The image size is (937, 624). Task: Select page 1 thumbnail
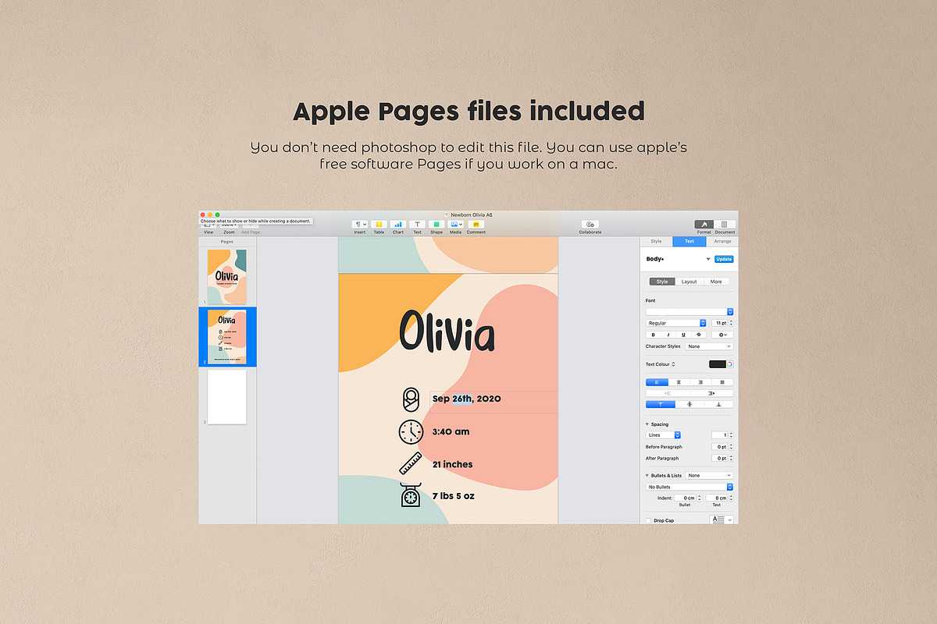226,277
